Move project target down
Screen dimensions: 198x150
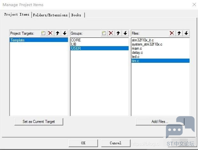point(65,33)
